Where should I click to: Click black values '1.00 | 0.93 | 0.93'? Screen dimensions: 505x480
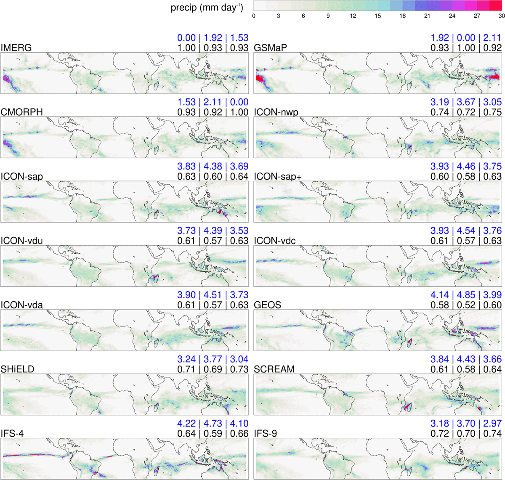pyautogui.click(x=213, y=48)
